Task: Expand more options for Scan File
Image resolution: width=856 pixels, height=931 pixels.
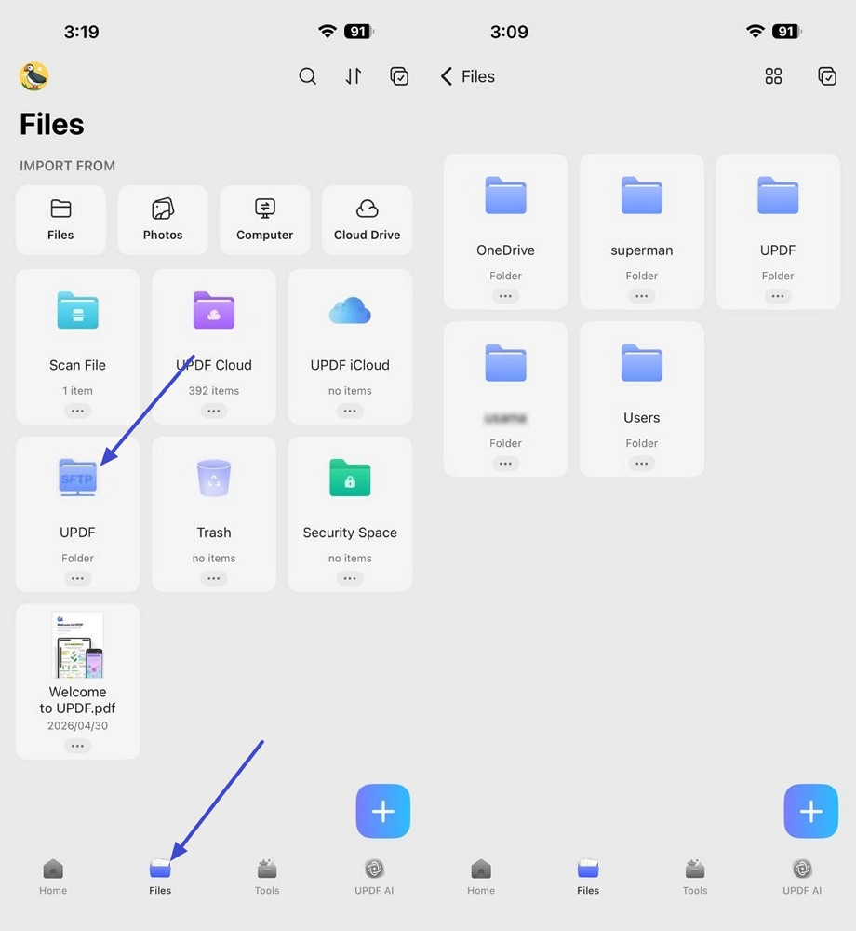Action: click(78, 411)
